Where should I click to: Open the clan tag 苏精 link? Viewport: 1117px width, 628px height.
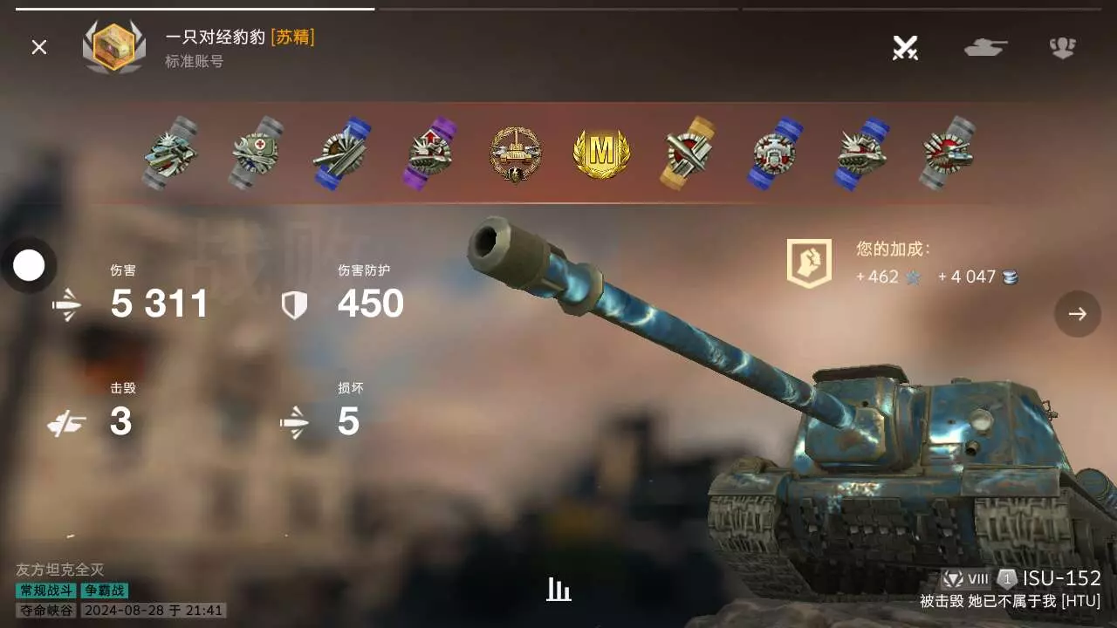point(292,37)
